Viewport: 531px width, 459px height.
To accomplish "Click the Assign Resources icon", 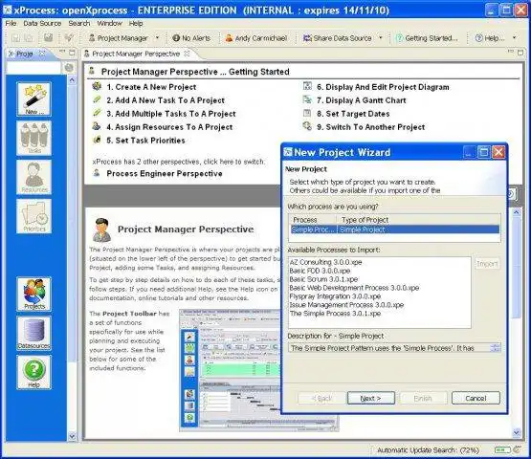I will point(97,126).
